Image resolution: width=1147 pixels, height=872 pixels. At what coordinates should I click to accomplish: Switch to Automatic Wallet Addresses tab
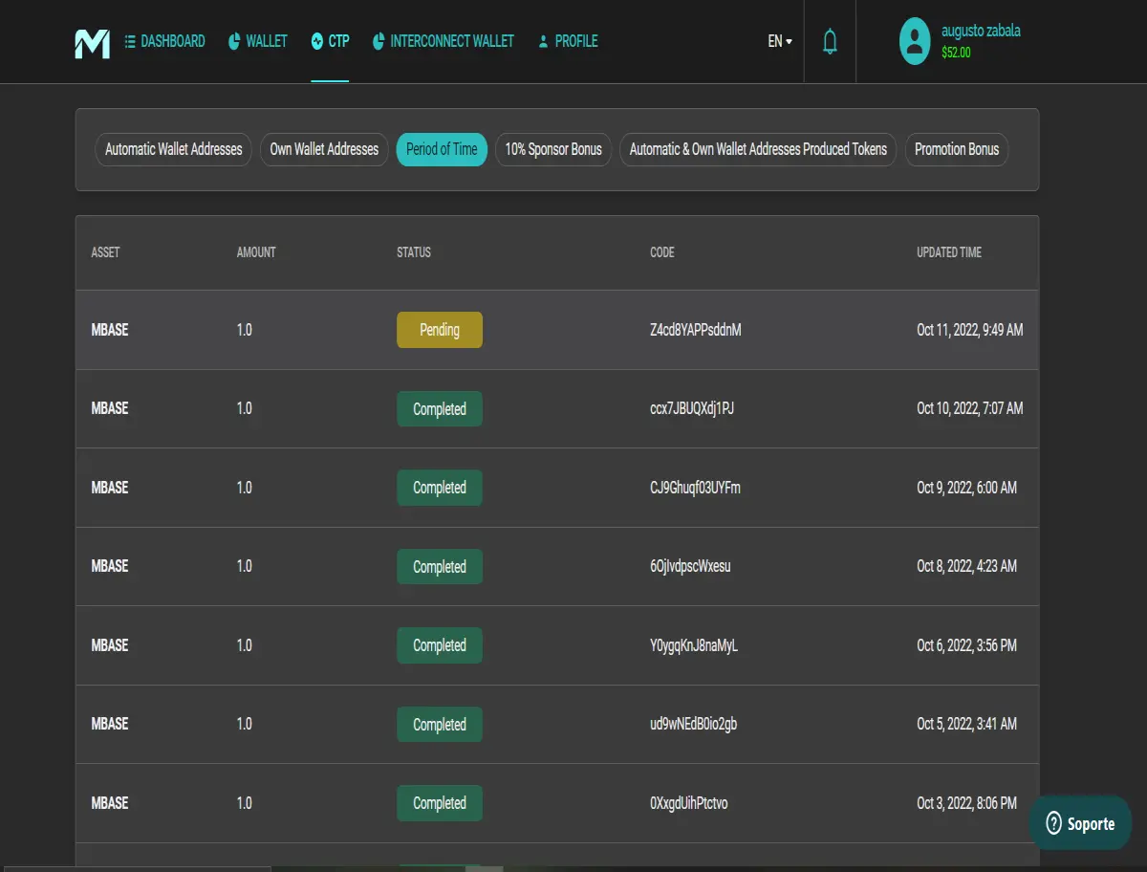coord(174,149)
